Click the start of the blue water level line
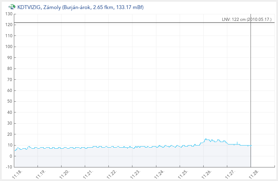Viewport: 278px width, 181px height. pos(15,150)
